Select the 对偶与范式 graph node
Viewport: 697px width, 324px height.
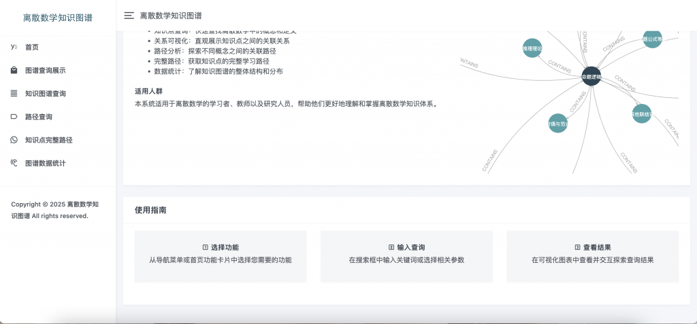[x=558, y=124]
